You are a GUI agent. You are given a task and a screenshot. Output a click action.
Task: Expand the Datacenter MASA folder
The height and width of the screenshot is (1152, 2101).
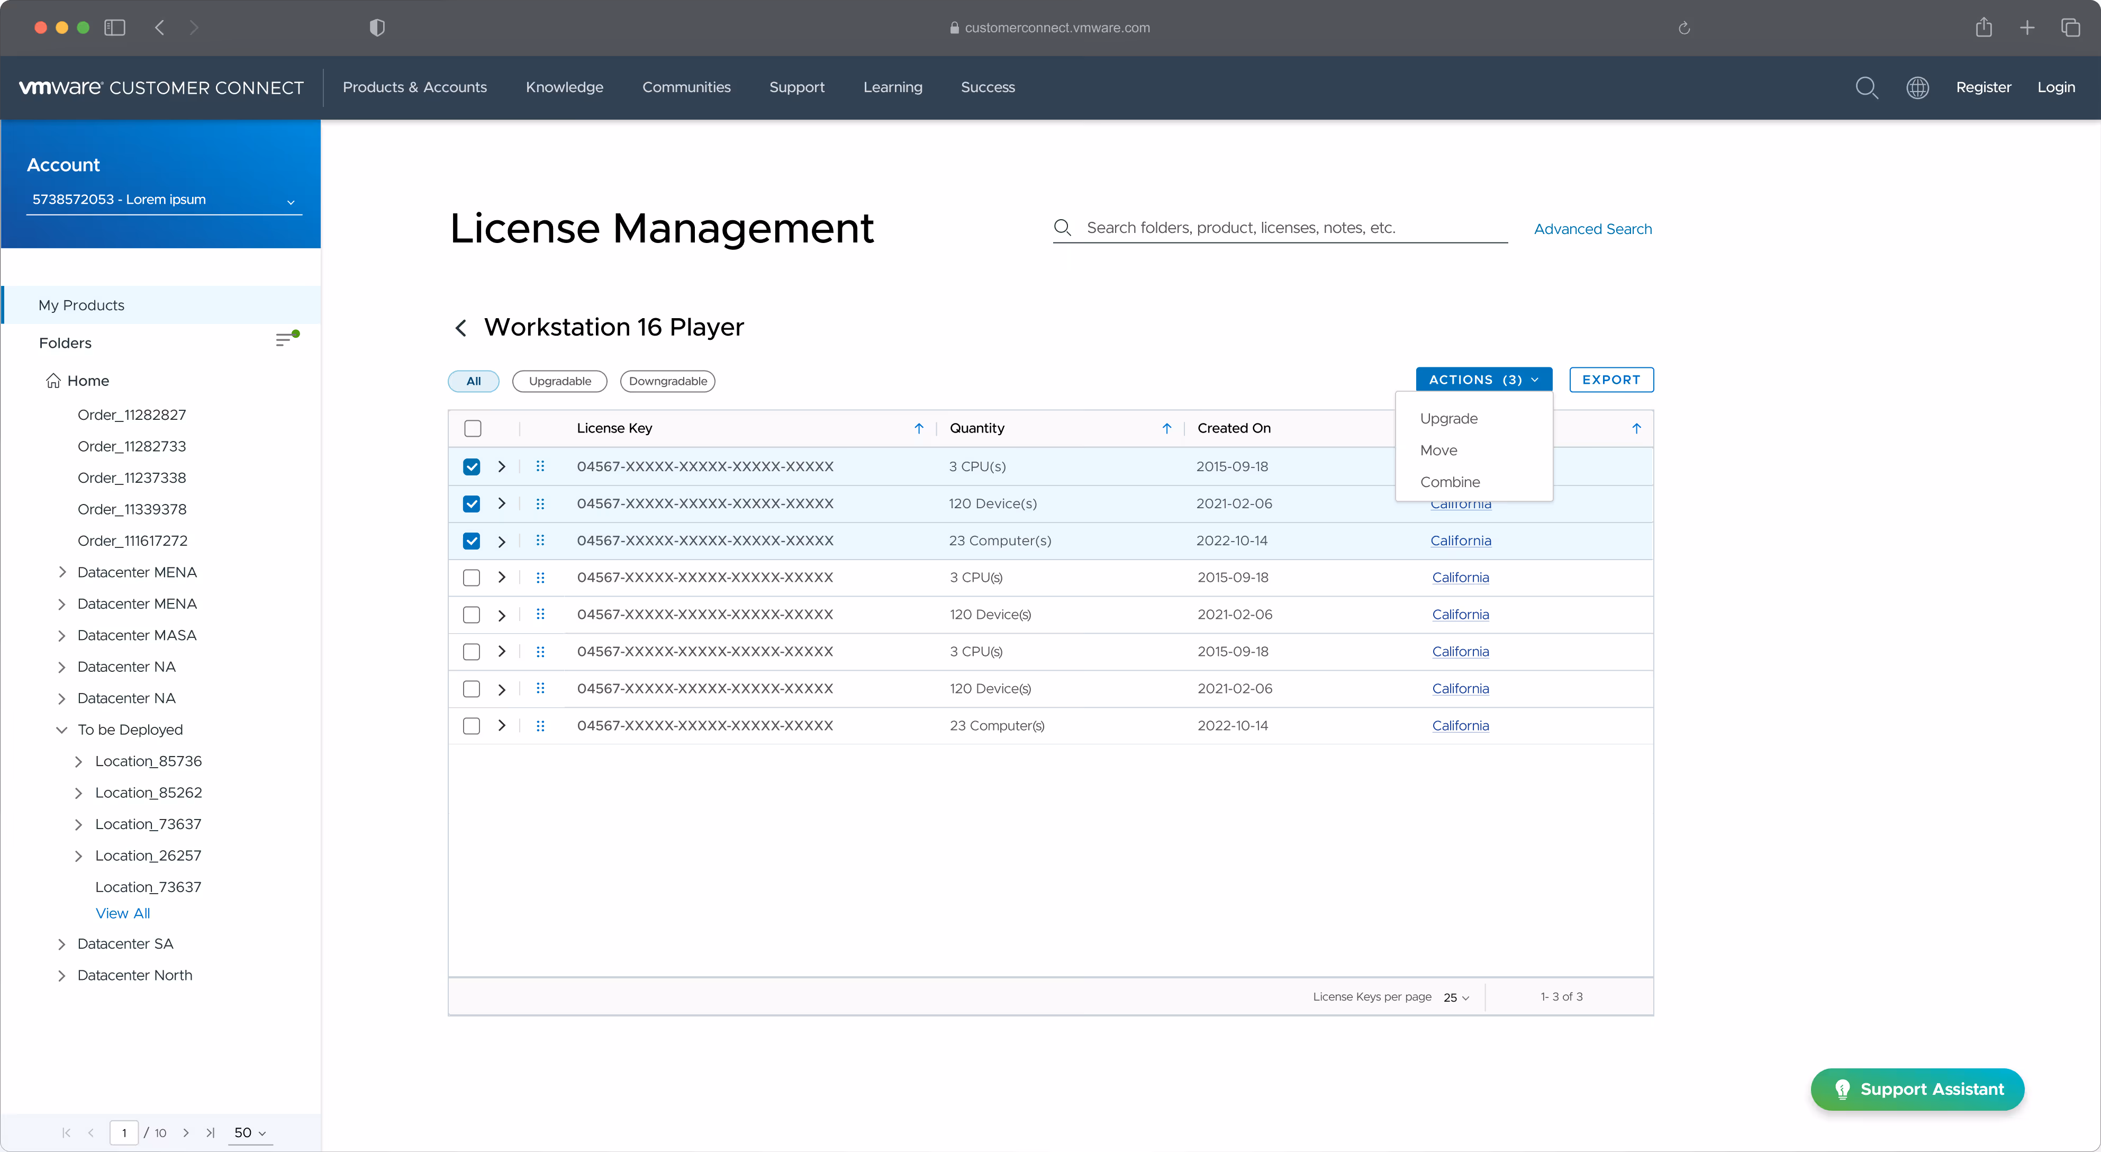[x=62, y=635]
